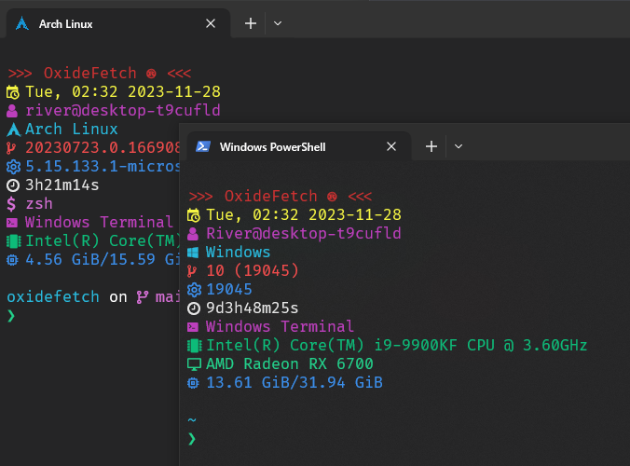
Task: Close the Windows PowerShell tab
Action: coord(391,146)
